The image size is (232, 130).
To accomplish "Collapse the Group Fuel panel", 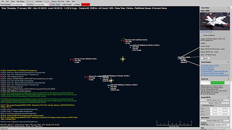I will [228, 79].
